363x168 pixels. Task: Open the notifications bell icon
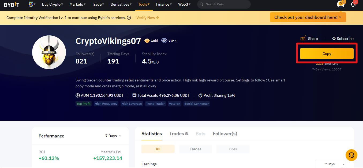click(353, 4)
